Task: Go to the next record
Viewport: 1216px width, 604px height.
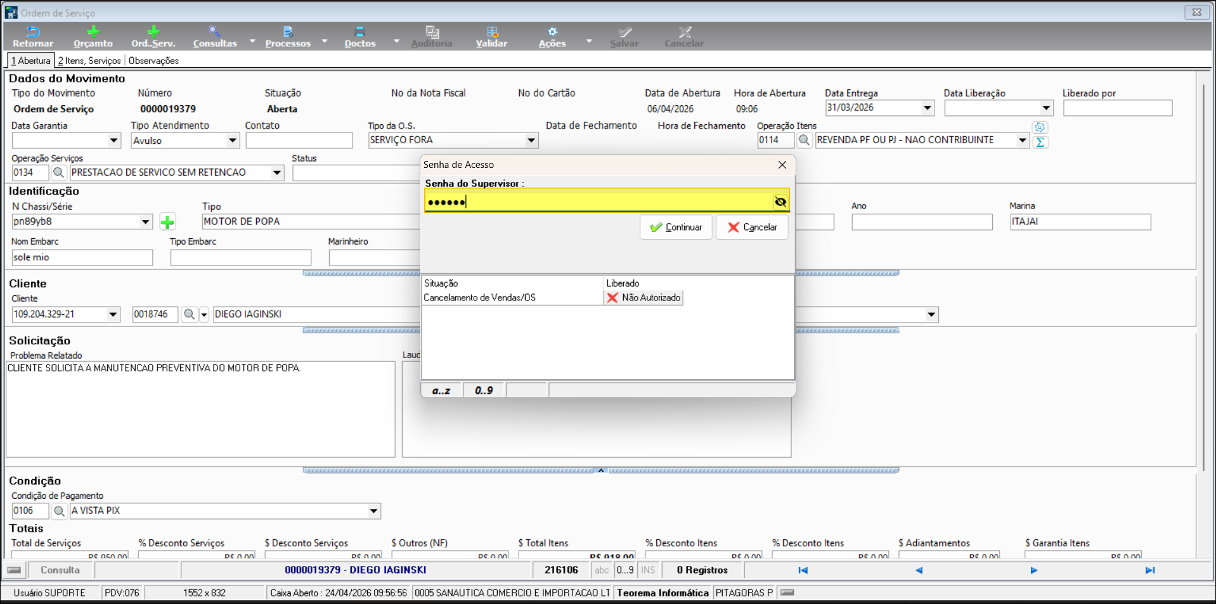Action: (x=1034, y=570)
